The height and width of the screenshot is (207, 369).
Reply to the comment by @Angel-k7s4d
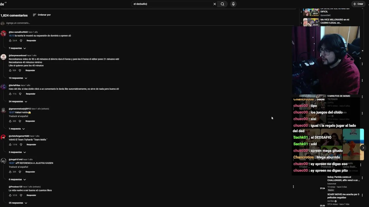pyautogui.click(x=30, y=172)
